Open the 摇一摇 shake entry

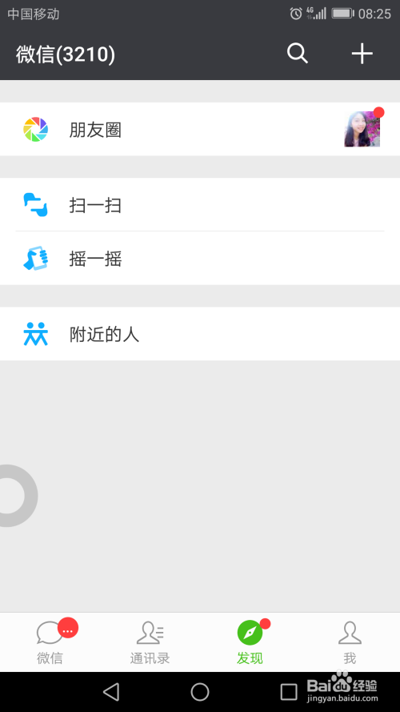[200, 259]
